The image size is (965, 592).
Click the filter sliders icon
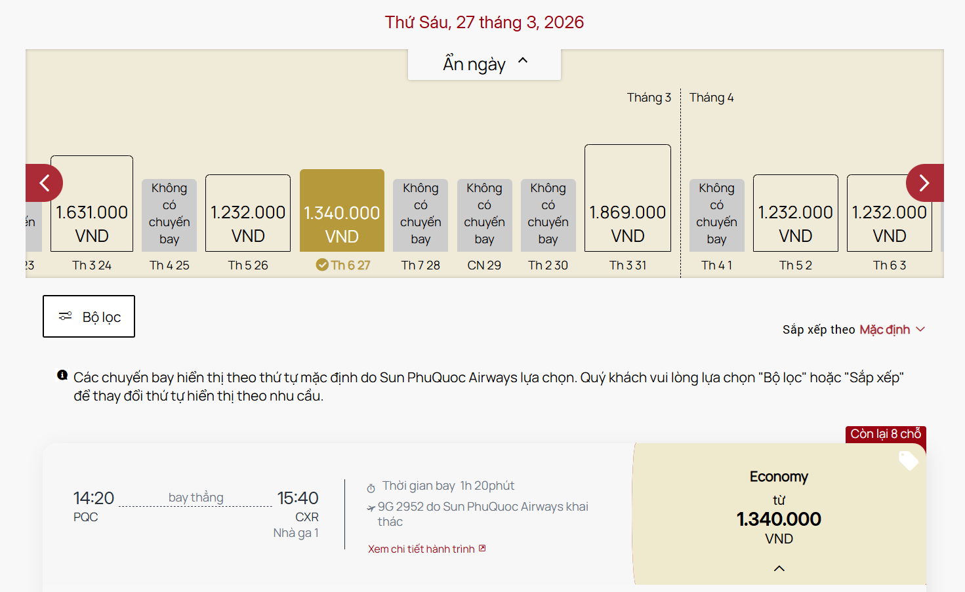65,316
